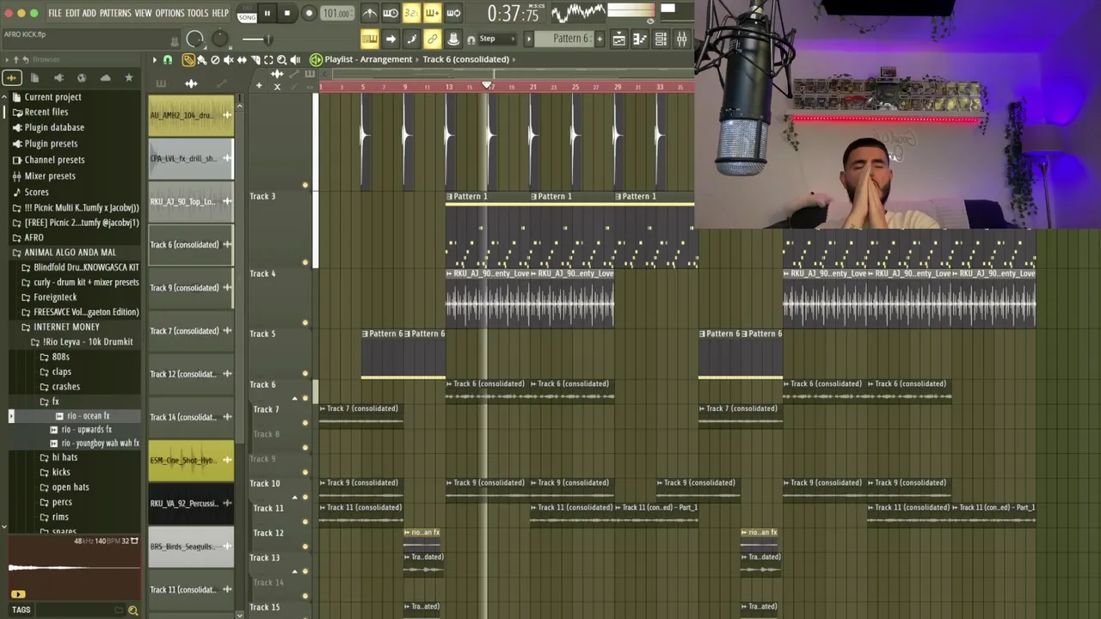Select the playlist Slip tool
This screenshot has height=619, width=1101.
[242, 59]
